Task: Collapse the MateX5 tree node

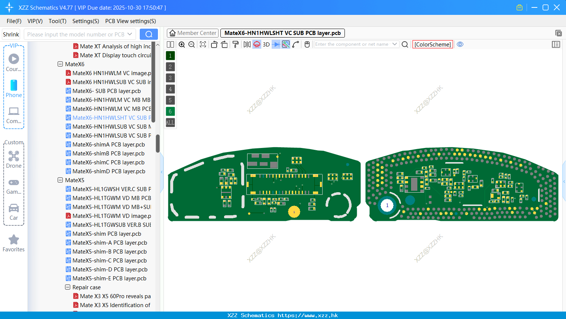Action: click(60, 180)
